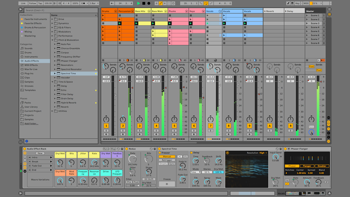This screenshot has width=350, height=197.
Task: Click the Record button in transport
Action: 149,3
